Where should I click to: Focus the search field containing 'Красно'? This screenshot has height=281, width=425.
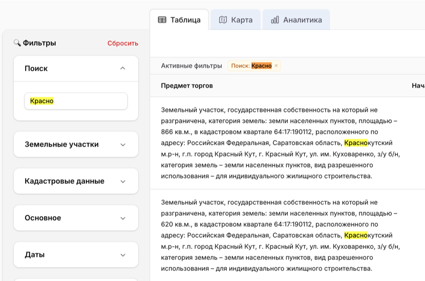[76, 101]
